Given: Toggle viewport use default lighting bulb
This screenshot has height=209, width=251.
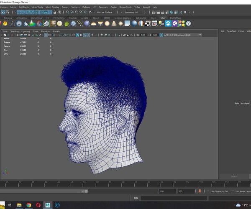Looking at the screenshot, I should coord(92,35).
